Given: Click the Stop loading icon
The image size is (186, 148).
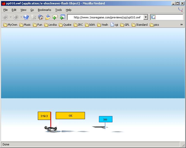Looking at the screenshot, I should tap(34, 17).
